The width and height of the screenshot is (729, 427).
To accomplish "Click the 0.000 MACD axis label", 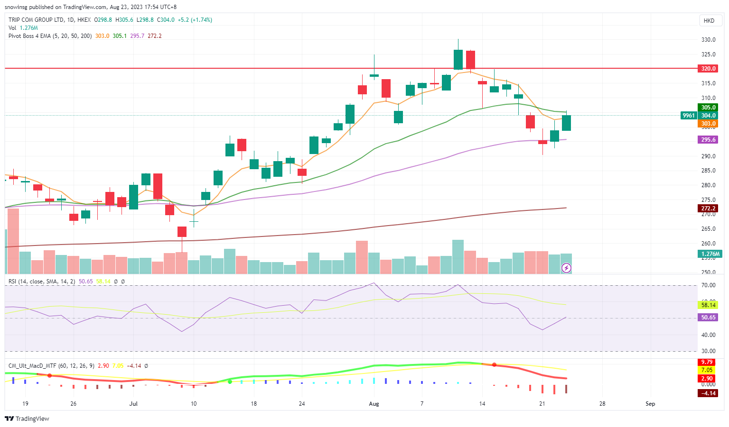I will click(x=709, y=384).
